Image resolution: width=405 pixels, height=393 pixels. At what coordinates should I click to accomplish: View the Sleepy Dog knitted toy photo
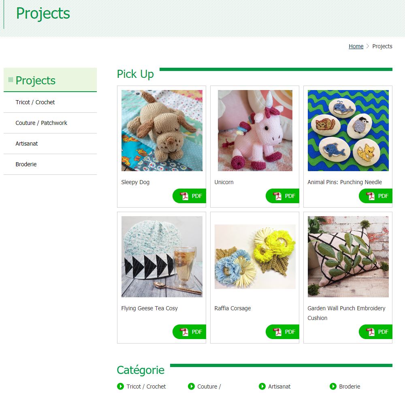point(162,131)
